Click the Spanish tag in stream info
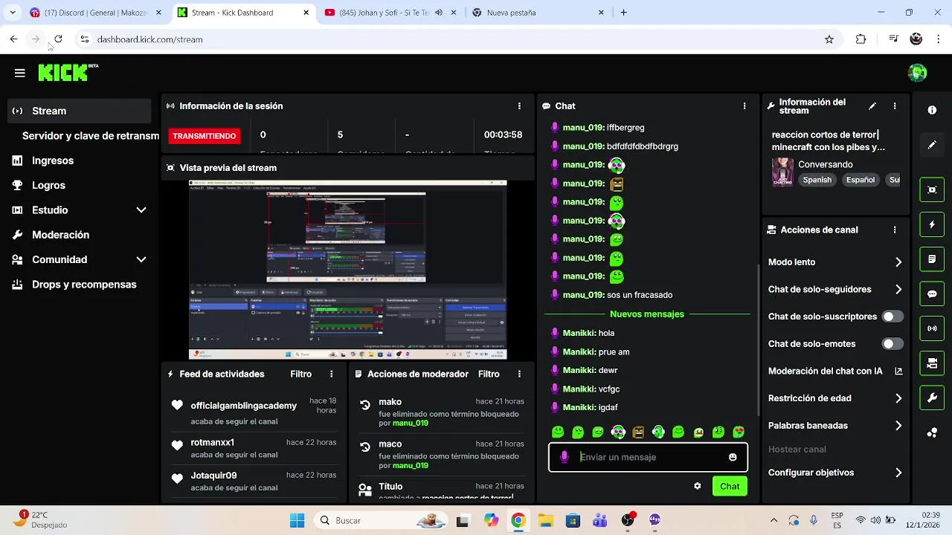This screenshot has height=535, width=952. point(817,180)
